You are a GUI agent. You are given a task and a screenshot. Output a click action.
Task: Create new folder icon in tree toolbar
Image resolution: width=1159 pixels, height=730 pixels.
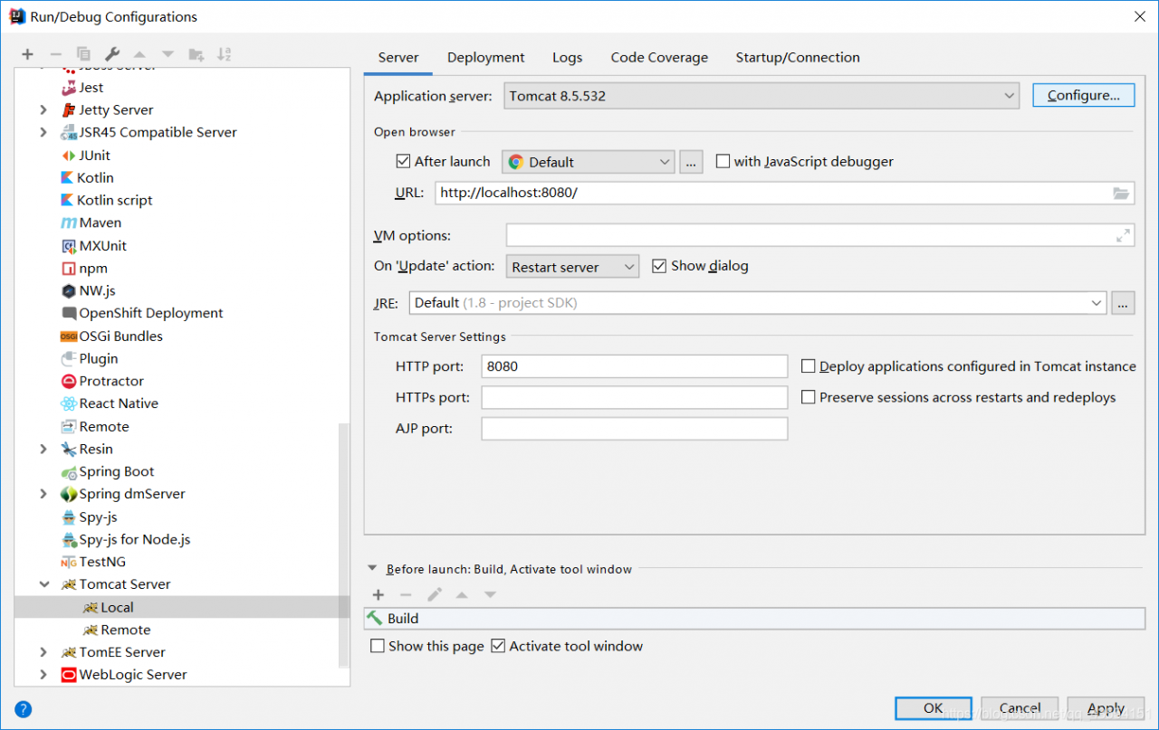coord(196,54)
